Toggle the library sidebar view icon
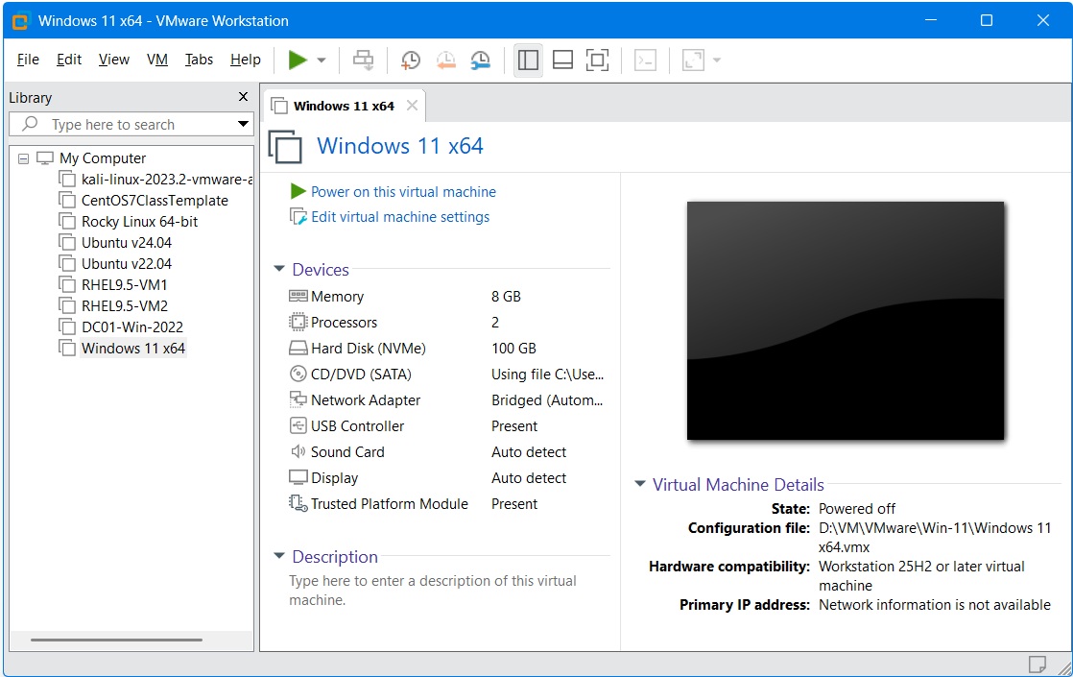The image size is (1073, 677). pos(528,60)
